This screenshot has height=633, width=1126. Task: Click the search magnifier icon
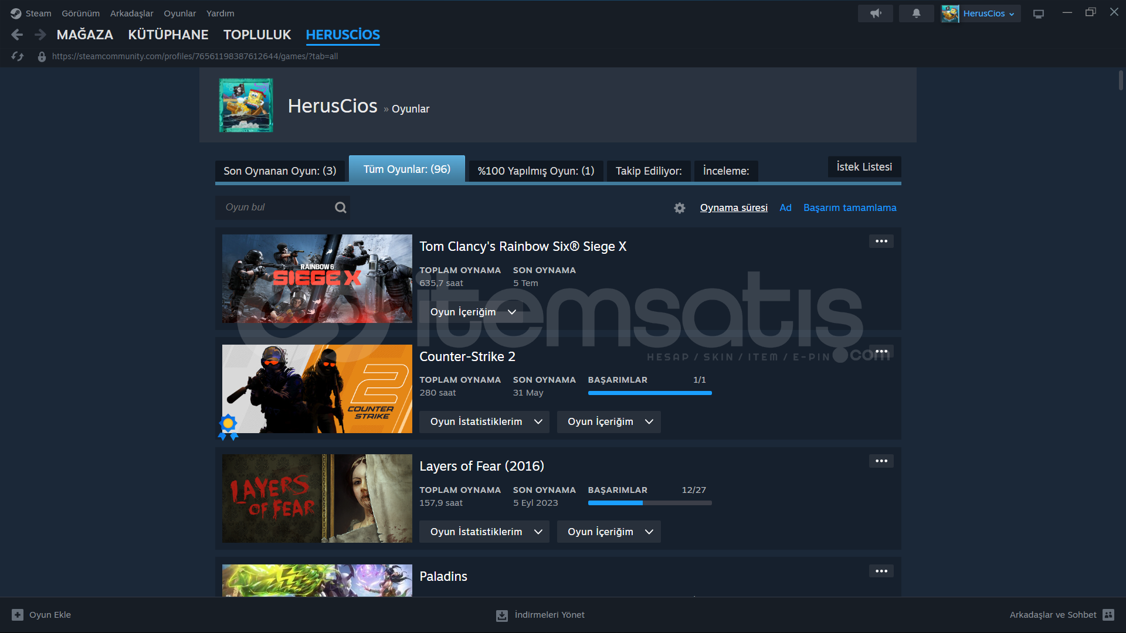[x=340, y=207]
